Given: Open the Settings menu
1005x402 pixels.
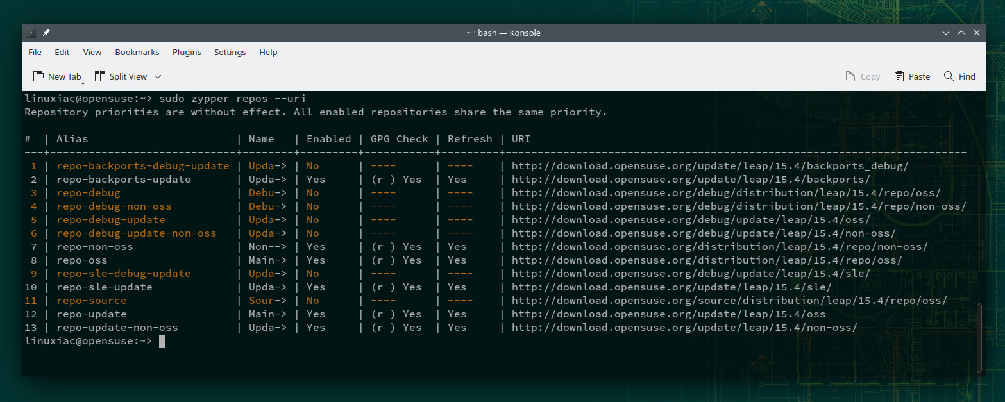Looking at the screenshot, I should [x=230, y=52].
